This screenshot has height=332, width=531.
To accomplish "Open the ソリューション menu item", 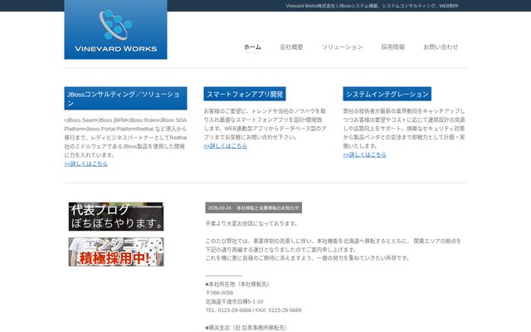I will click(342, 47).
